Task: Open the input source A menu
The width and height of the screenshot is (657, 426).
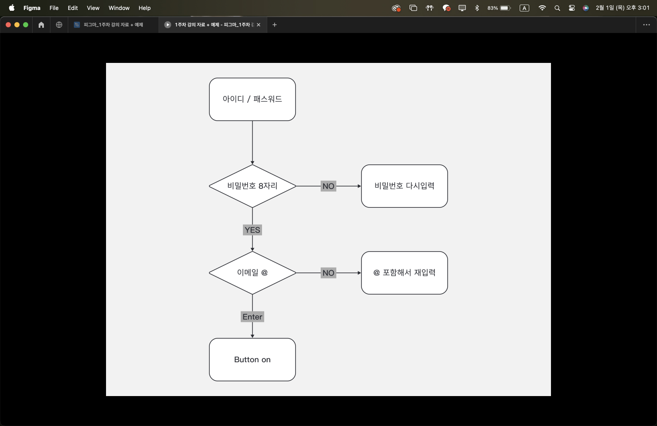Action: [524, 8]
